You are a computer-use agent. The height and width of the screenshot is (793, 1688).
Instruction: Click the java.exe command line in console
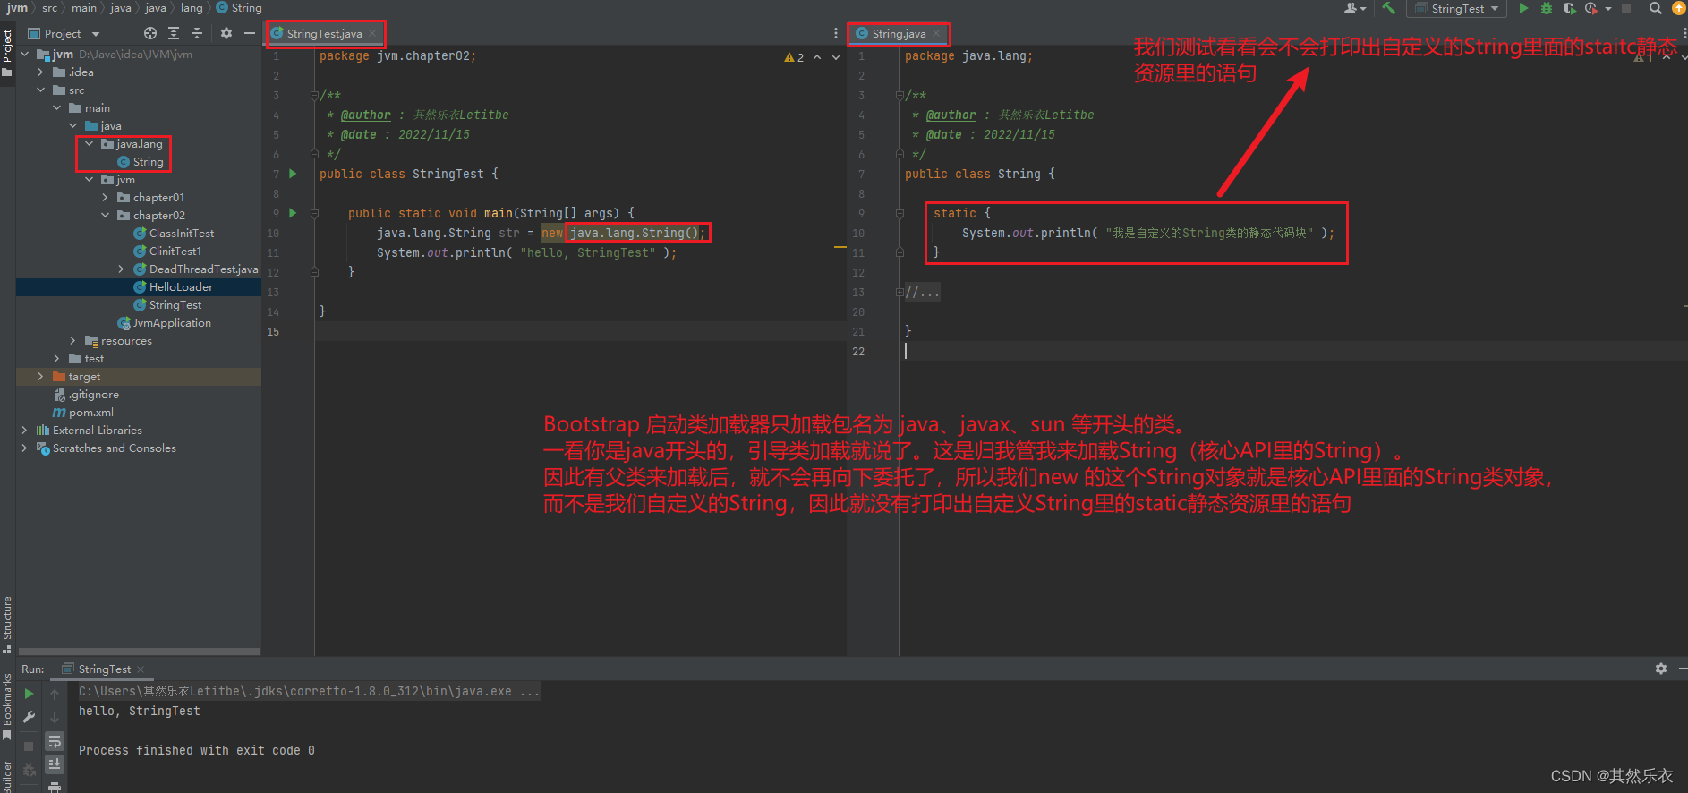(309, 691)
